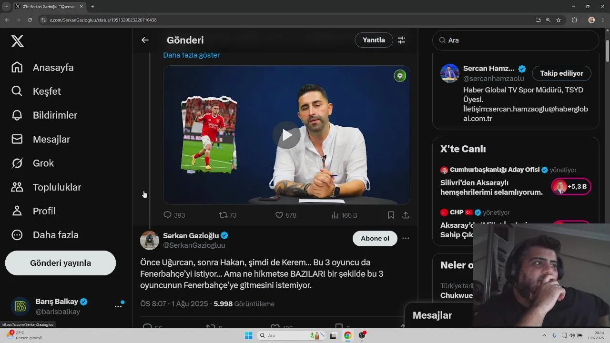
Task: Open the weather widget 27°C
Action: pos(24,335)
